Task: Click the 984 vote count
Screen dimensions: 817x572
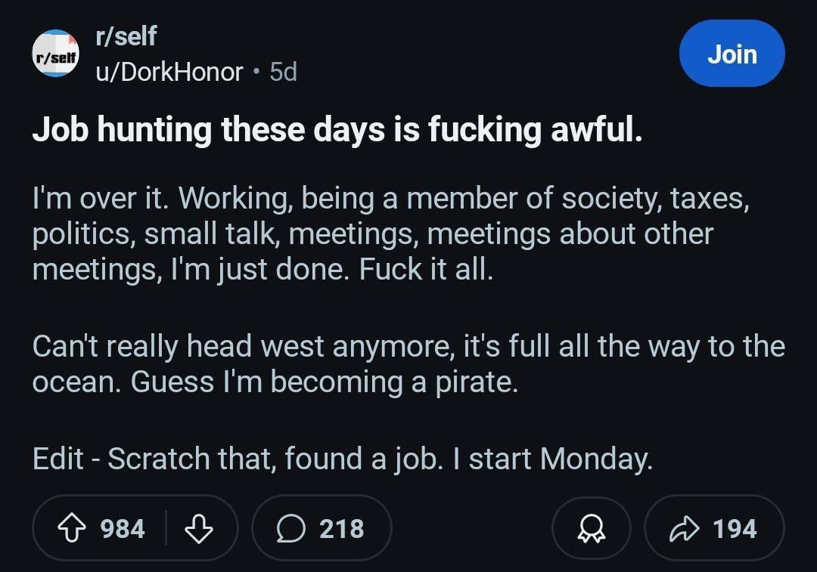Action: point(123,528)
